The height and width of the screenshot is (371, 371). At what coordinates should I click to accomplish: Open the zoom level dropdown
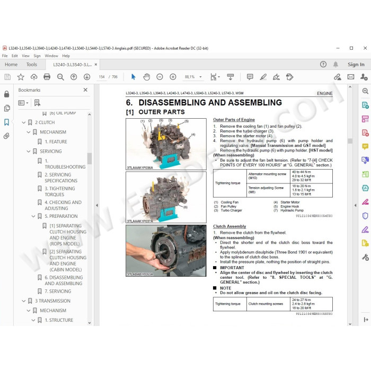200,77
